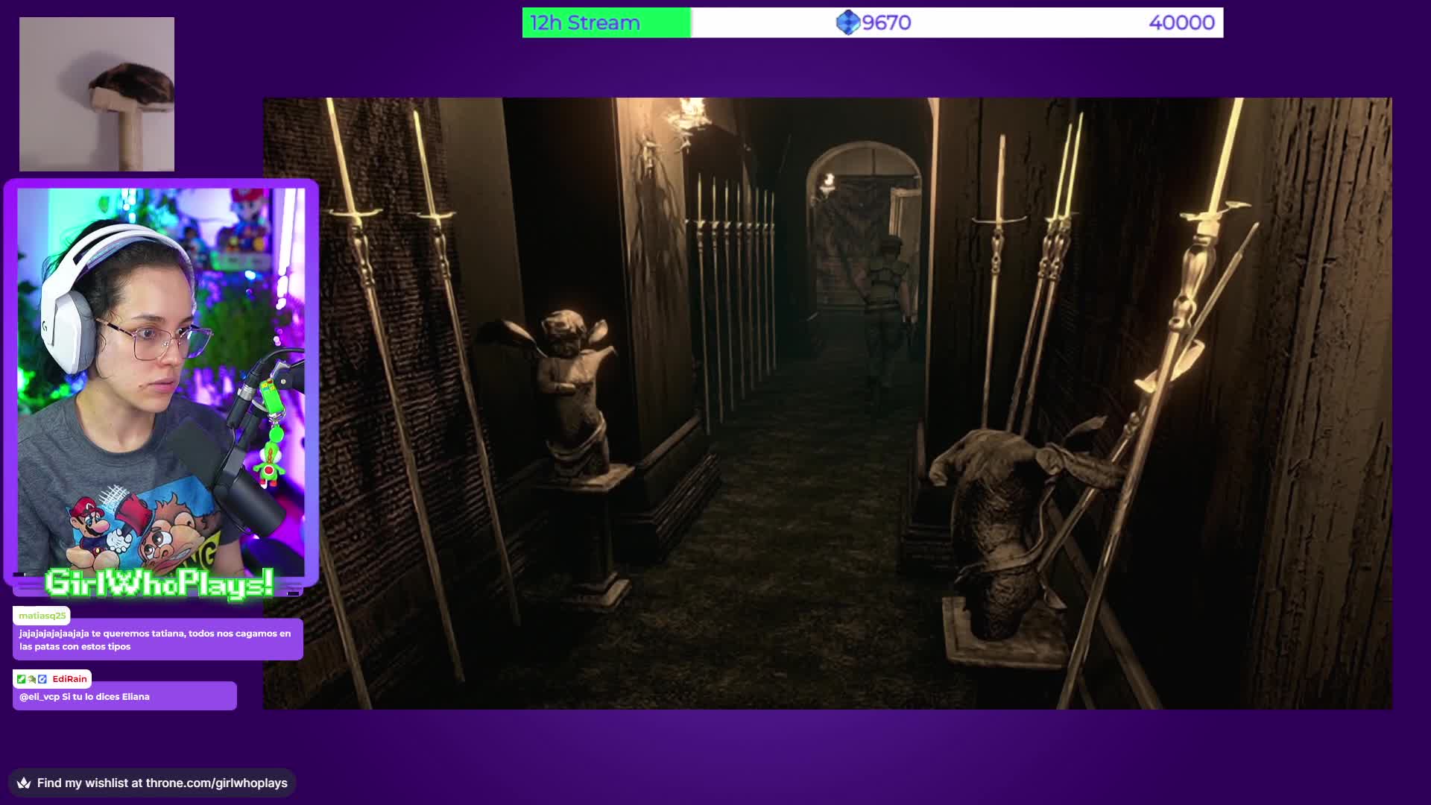Click the blue bits gem icon
This screenshot has width=1431, height=805.
coord(847,22)
